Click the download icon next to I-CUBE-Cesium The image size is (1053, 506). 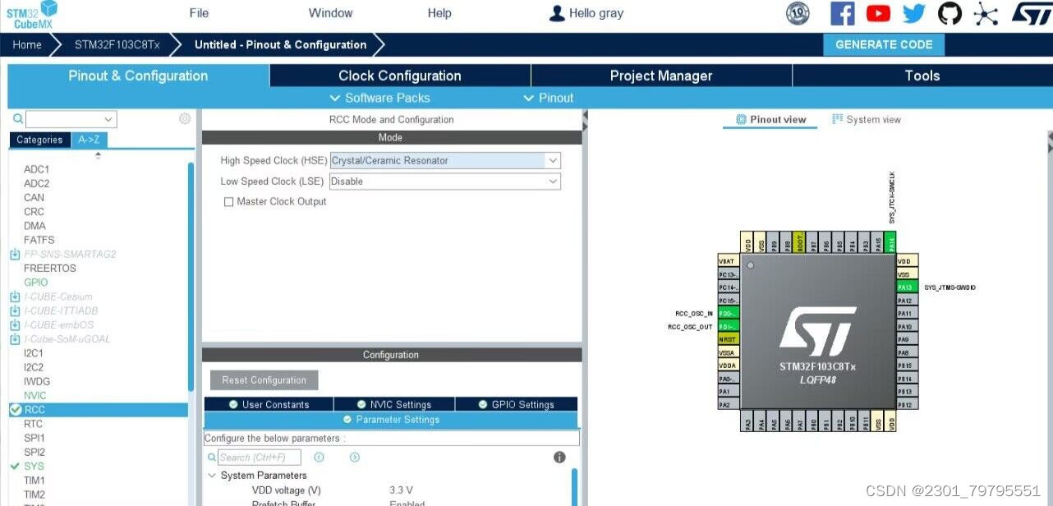pyautogui.click(x=15, y=297)
